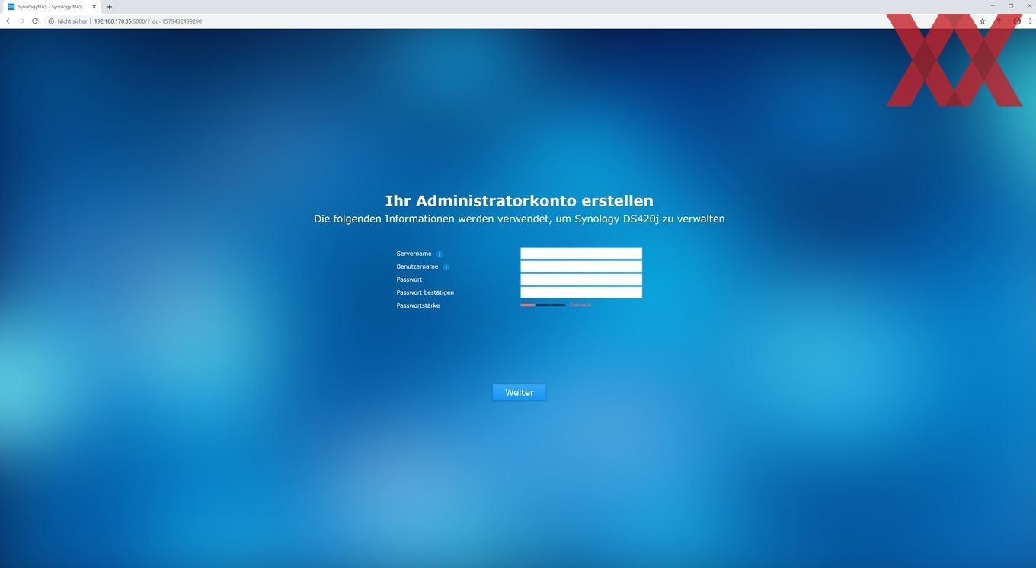The width and height of the screenshot is (1036, 568).
Task: Click the subtitle mentioning Synology DS420j
Action: 520,219
